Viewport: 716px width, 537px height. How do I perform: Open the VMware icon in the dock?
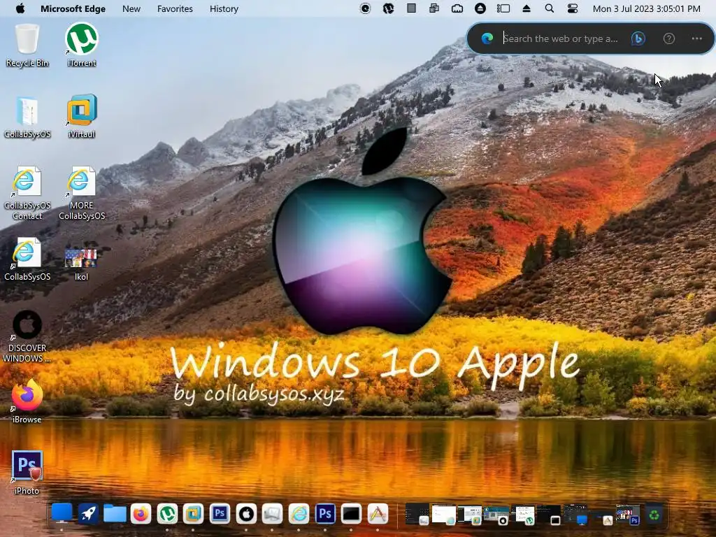click(x=193, y=514)
